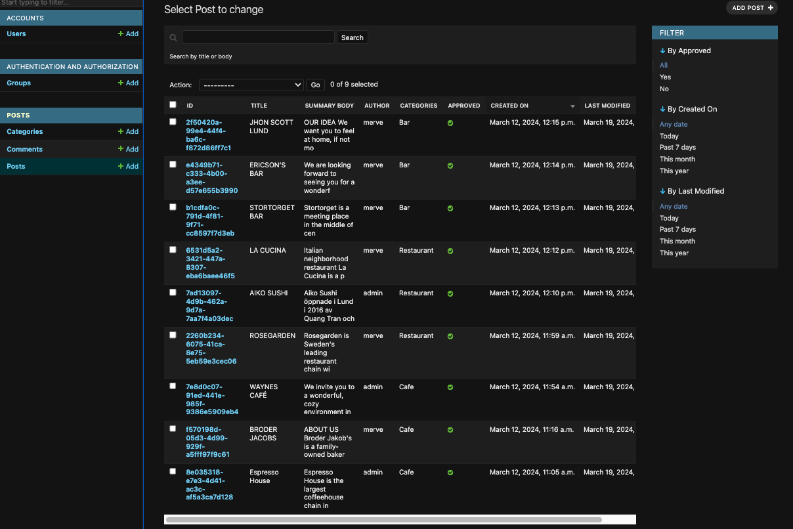Image resolution: width=793 pixels, height=529 pixels.
Task: Mark the BRODER JACOBS row checkbox
Action: [173, 429]
